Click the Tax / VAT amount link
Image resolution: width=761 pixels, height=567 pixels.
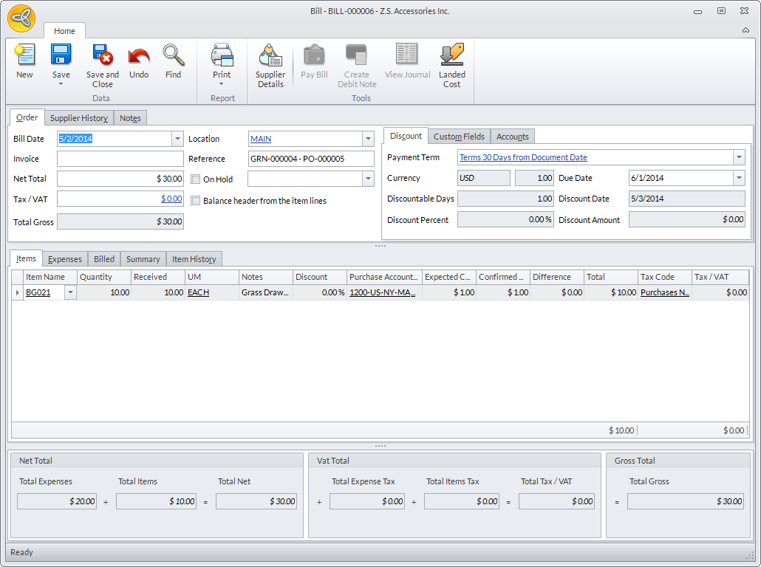pyautogui.click(x=171, y=199)
